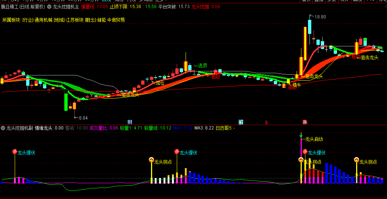This screenshot has width=387, height=199.
Task: Click the leftmost 多 龙头埋伏 badge
Action: (x=15, y=152)
